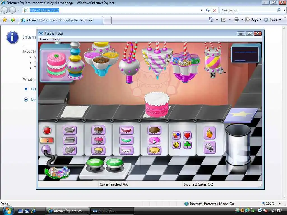Image resolution: width=287 pixels, height=215 pixels.
Task: Click the Internet Explorer back button
Action: coord(4,10)
